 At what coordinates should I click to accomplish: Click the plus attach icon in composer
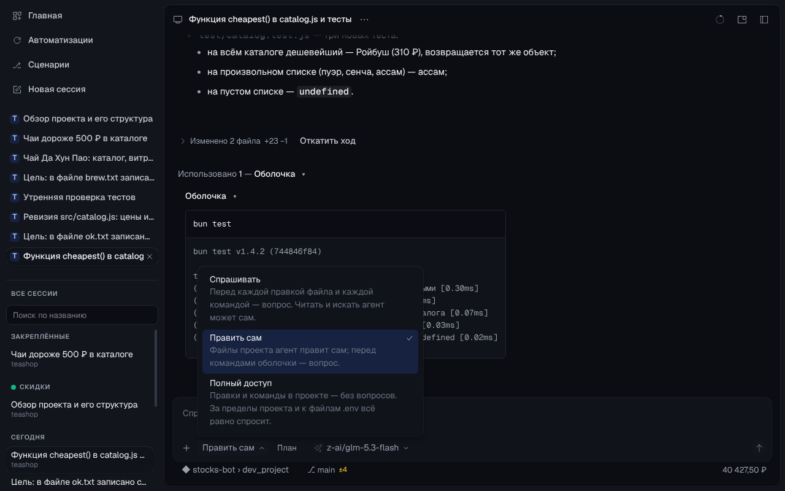coord(186,448)
